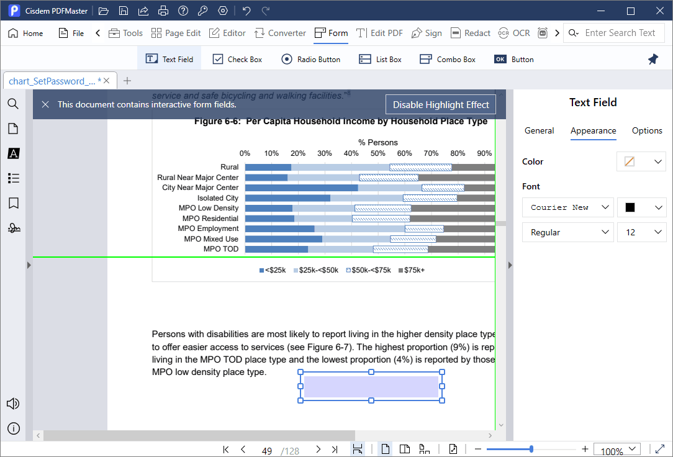This screenshot has height=457, width=673.
Task: Open the Tools ribbon tab
Action: (x=125, y=33)
